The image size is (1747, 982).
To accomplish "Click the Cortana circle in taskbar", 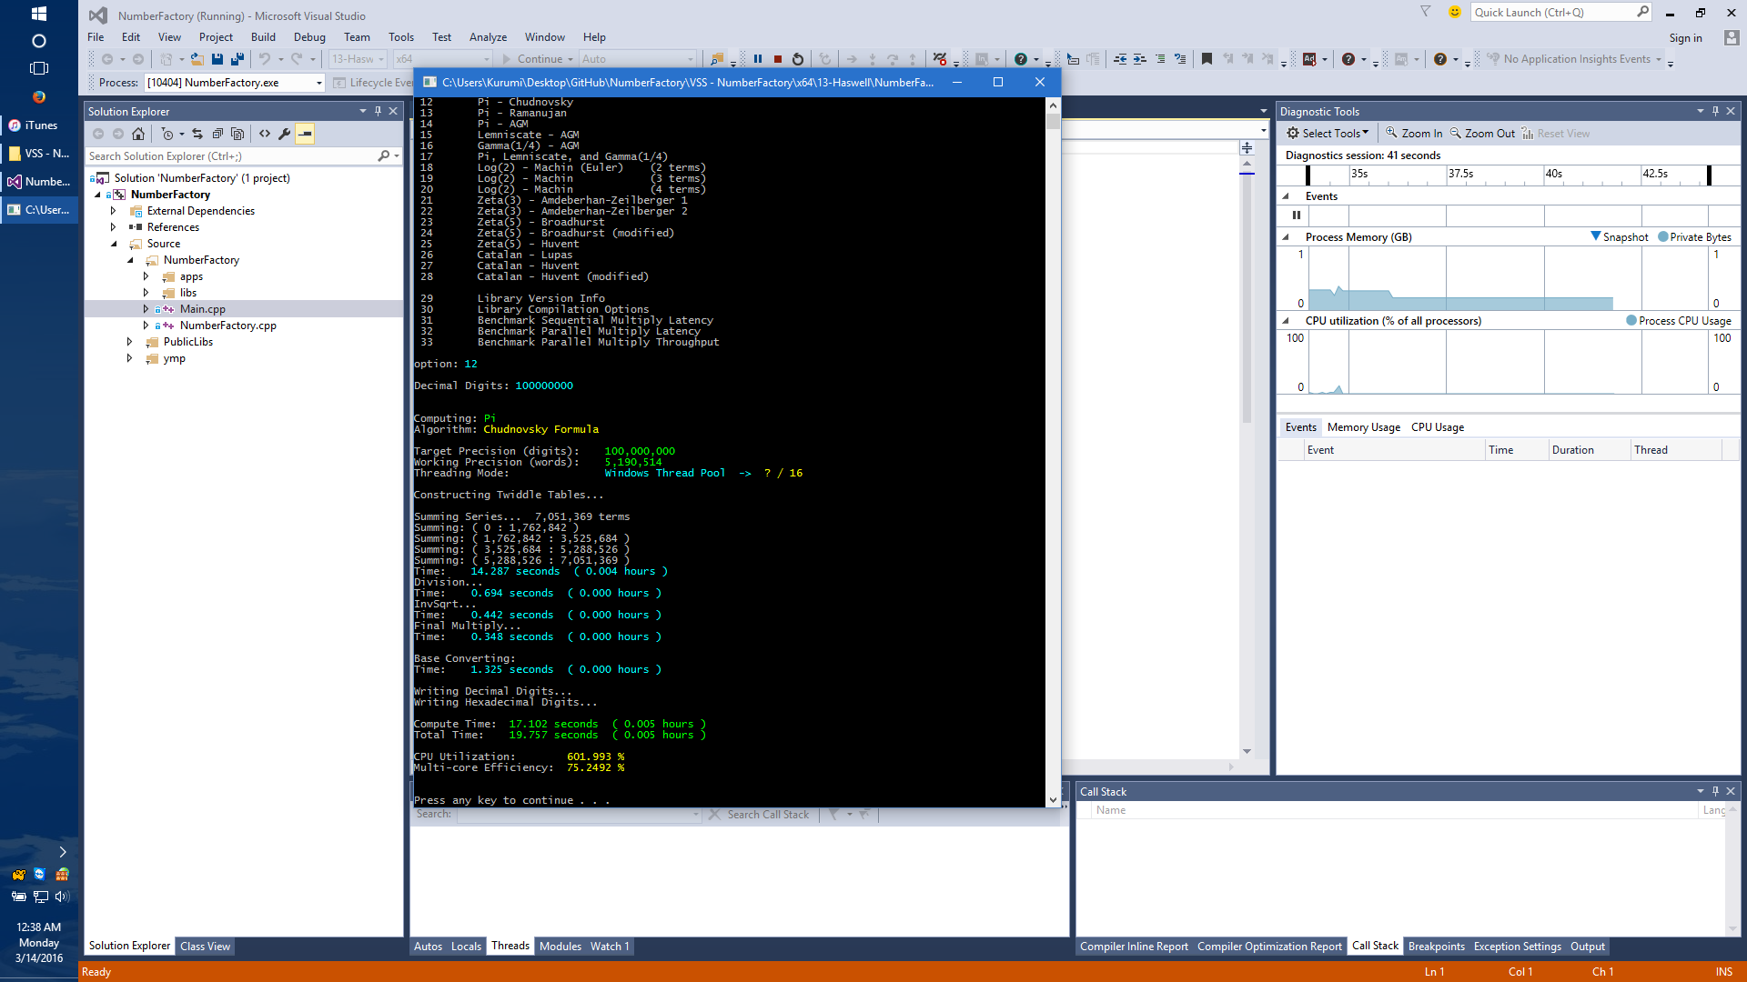I will click(x=39, y=41).
